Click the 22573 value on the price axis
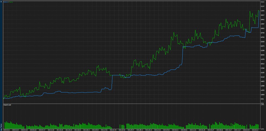This screenshot has height=131, width=266. pos(263,46)
